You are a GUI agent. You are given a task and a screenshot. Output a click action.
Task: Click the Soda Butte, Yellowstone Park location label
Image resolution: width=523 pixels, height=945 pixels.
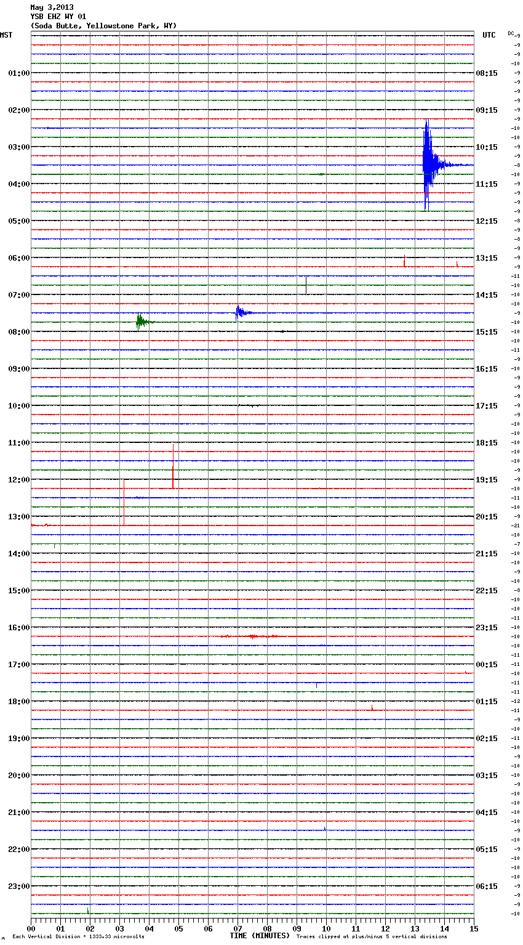coord(103,26)
